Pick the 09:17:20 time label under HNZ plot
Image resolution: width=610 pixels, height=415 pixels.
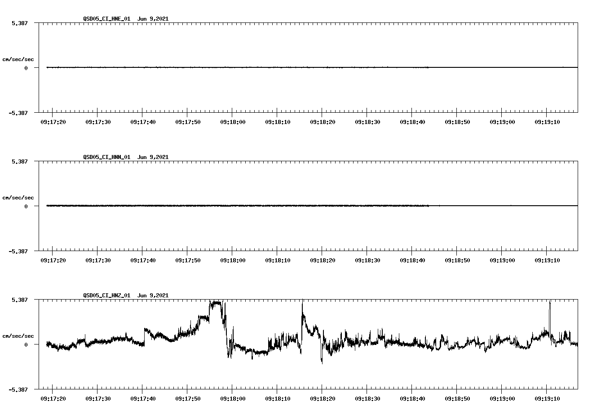(53, 398)
